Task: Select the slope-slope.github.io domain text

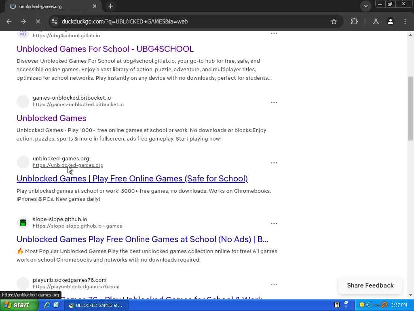Action: pos(60,219)
